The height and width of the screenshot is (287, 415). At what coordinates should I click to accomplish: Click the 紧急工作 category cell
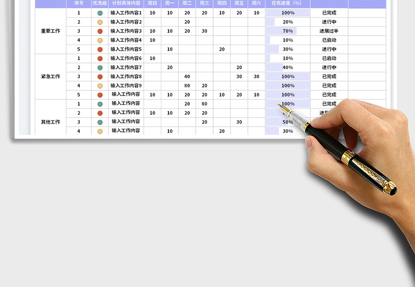click(x=50, y=77)
